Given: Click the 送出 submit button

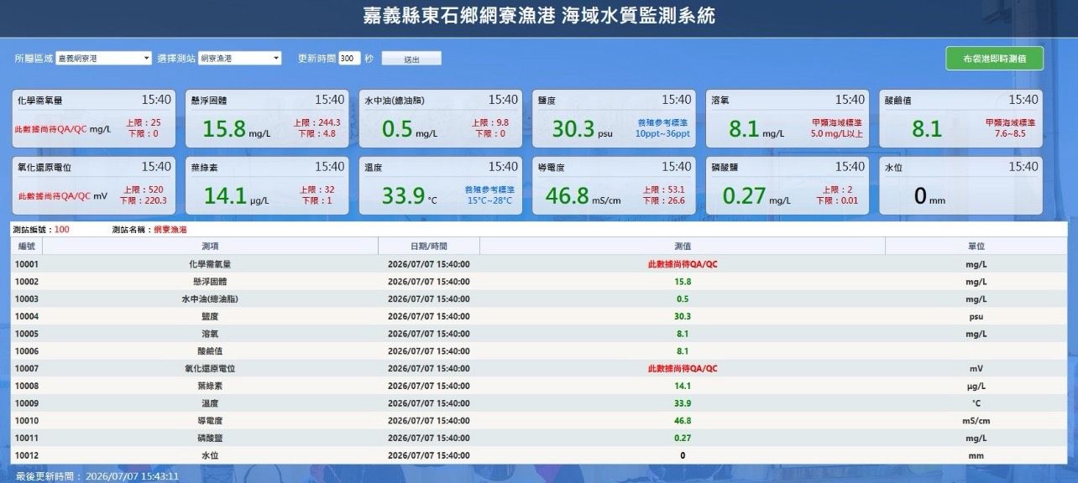Looking at the screenshot, I should click(411, 59).
